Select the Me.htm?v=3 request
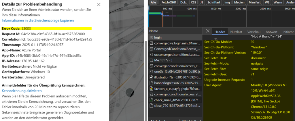Screen dimensions: 295x121 click(x=164, y=60)
